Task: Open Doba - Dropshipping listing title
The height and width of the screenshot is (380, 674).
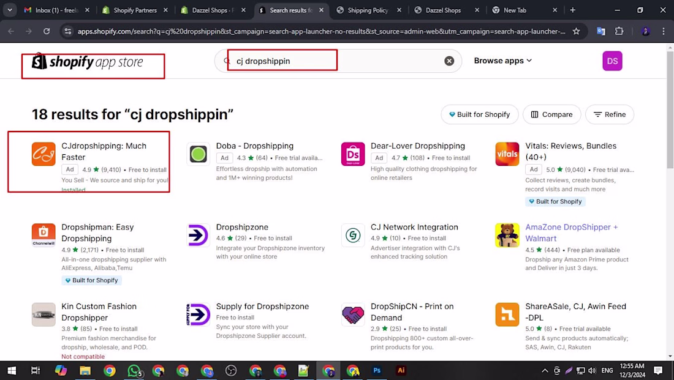Action: [255, 146]
